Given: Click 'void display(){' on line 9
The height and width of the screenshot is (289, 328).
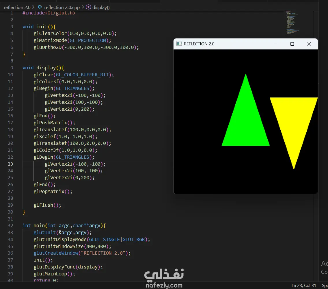Looking at the screenshot, I should tap(43, 68).
